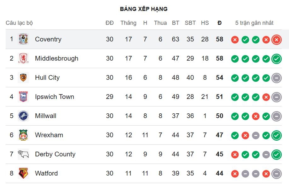Screen dimensions: 289x184
Task: Click the Thắng column header
Action: tap(128, 23)
